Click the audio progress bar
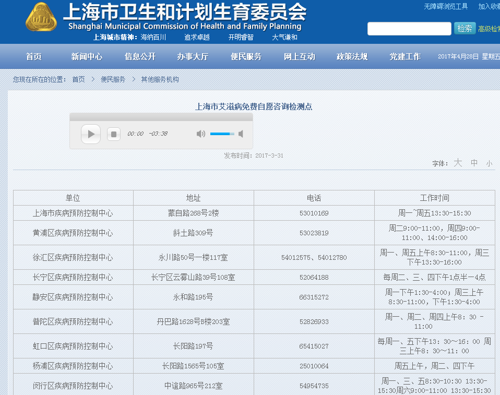The height and width of the screenshot is (395, 500). (x=161, y=117)
